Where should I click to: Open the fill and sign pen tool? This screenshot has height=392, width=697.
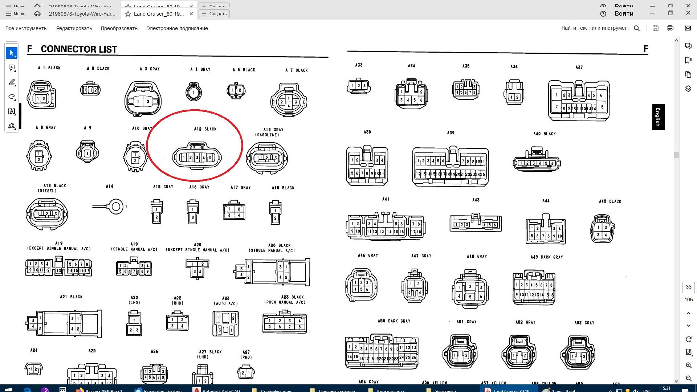[x=12, y=126]
